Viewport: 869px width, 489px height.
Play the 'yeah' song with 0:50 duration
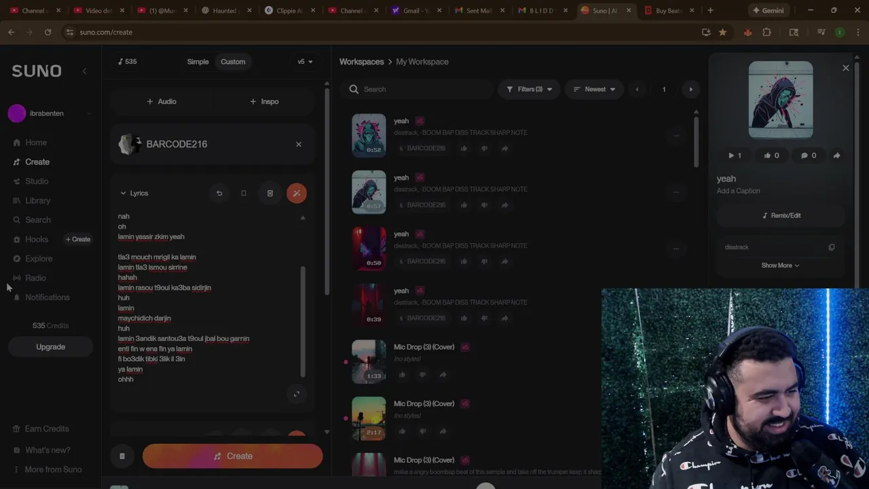click(x=369, y=249)
